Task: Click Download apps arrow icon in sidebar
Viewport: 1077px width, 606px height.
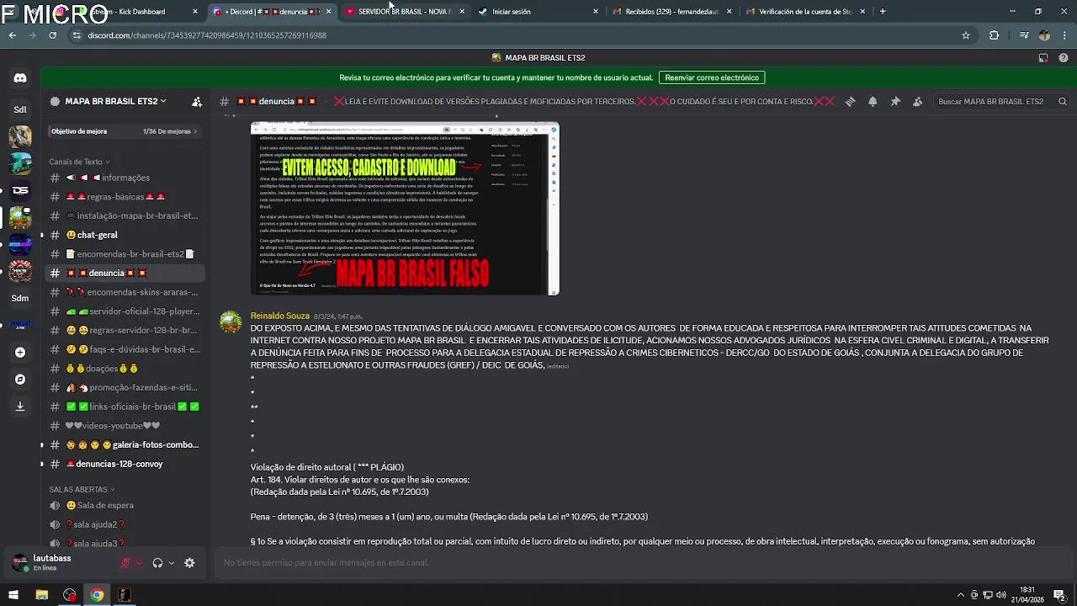Action: coord(20,406)
